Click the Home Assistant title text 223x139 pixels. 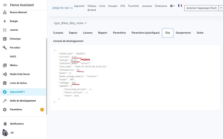click(x=22, y=5)
